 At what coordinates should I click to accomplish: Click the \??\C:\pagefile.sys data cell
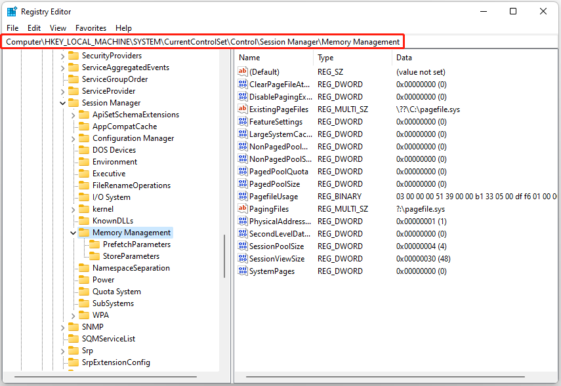tap(428, 109)
